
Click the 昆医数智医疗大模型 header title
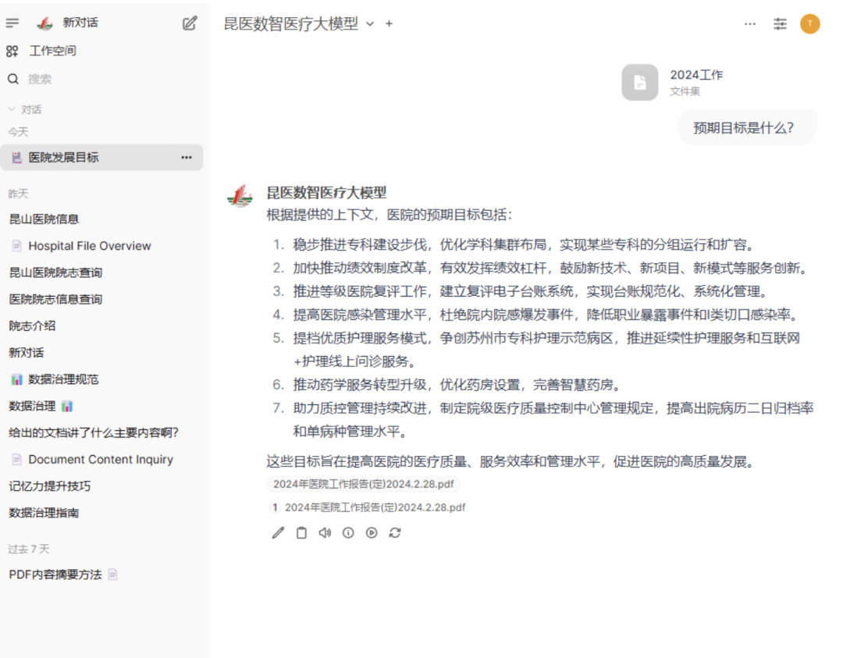point(291,23)
